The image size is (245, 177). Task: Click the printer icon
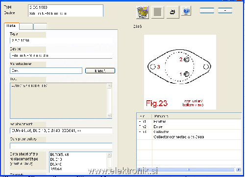point(172,12)
